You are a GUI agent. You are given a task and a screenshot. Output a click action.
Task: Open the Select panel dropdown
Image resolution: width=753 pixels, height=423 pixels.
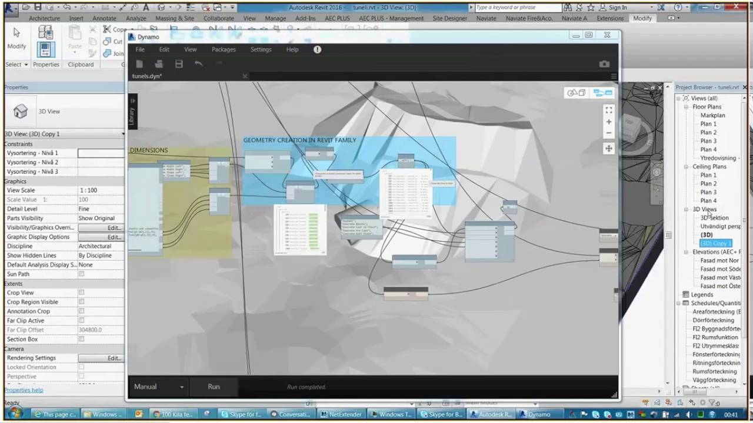pyautogui.click(x=16, y=65)
